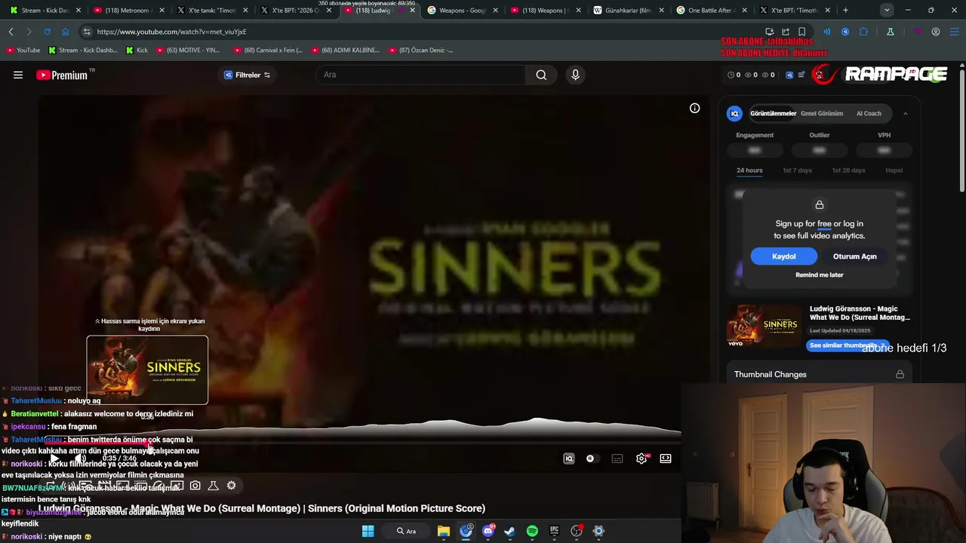This screenshot has width=966, height=543.
Task: Click the search magnifier button
Action: tap(541, 75)
